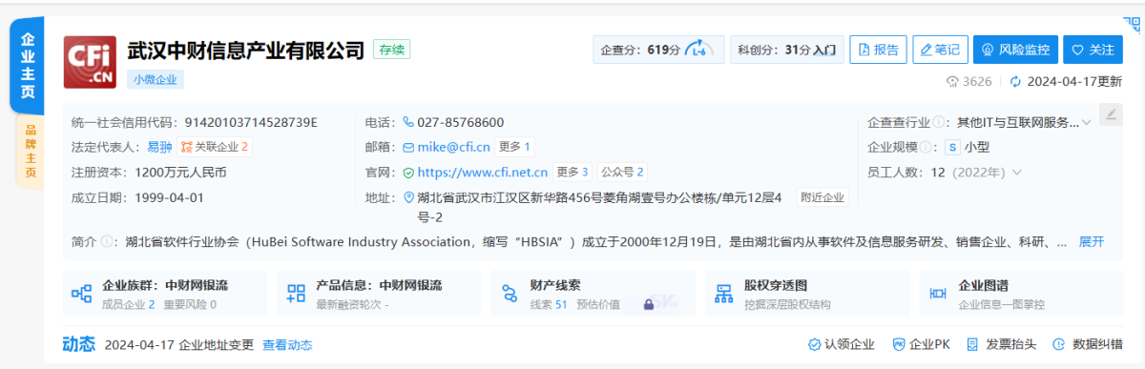
Task: Click the edit pencil icon in info panel
Action: tap(1110, 115)
